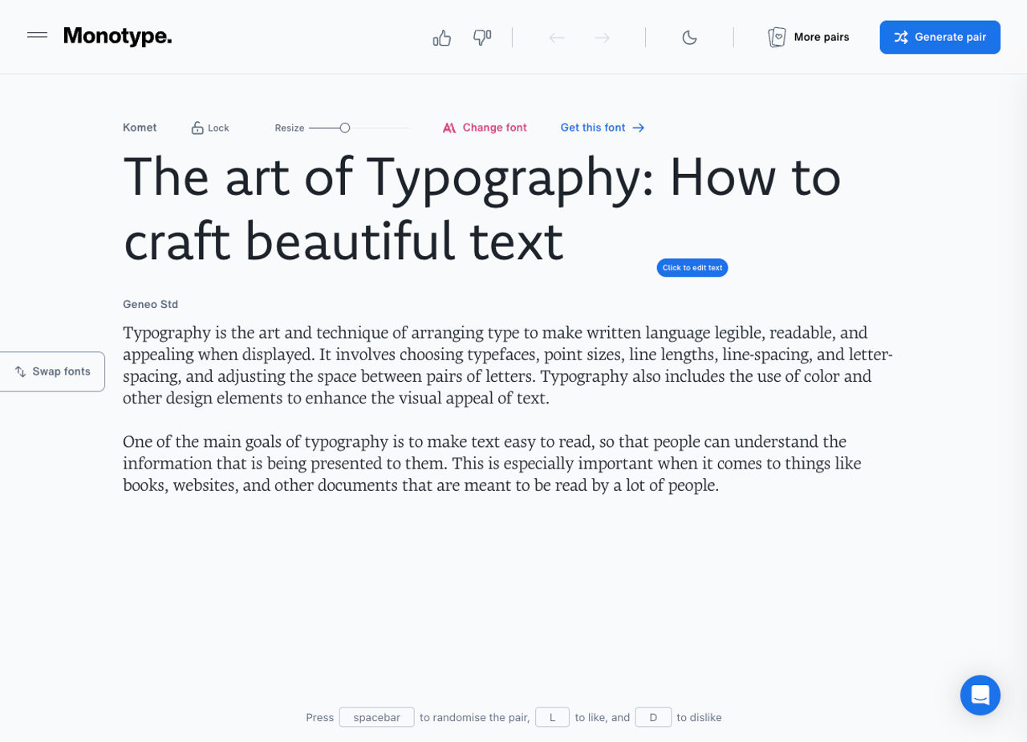
Task: Click the thumbs up like icon
Action: coord(442,38)
